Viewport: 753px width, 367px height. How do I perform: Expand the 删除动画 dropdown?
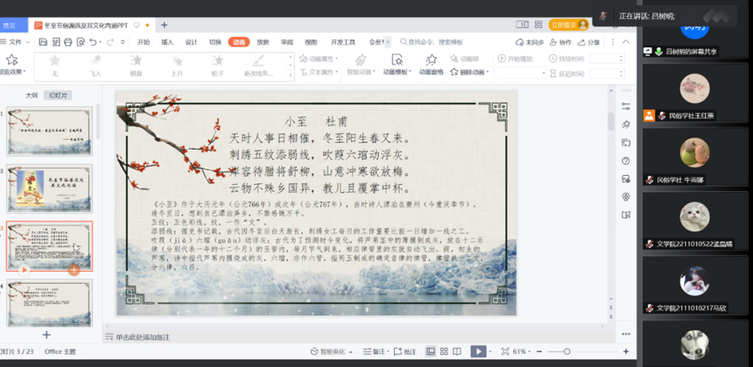[488, 72]
